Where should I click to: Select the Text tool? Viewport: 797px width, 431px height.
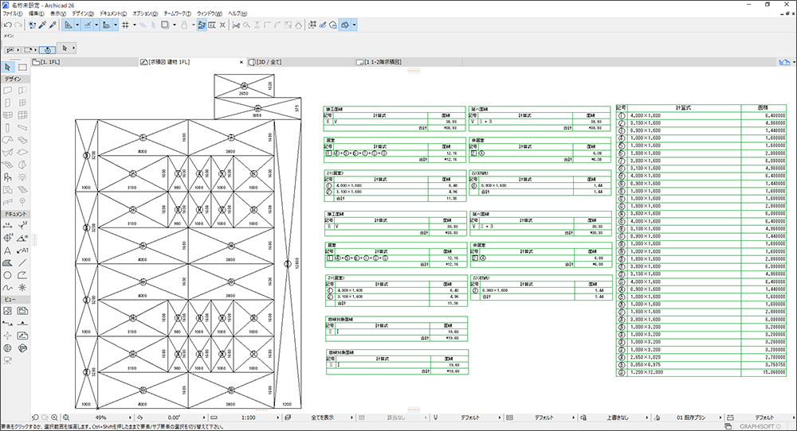click(8, 250)
